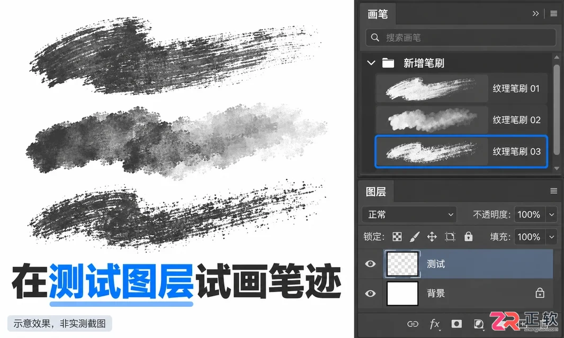This screenshot has height=338, width=564.
Task: Hide the 背景 layer eye icon
Action: coord(370,294)
